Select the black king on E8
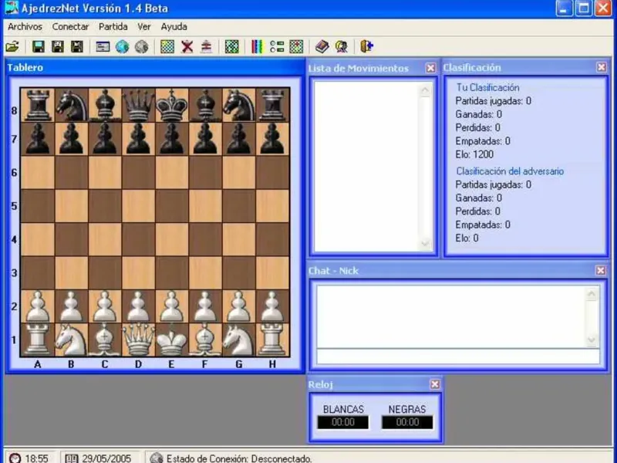Image resolution: width=617 pixels, height=463 pixels. 171,105
